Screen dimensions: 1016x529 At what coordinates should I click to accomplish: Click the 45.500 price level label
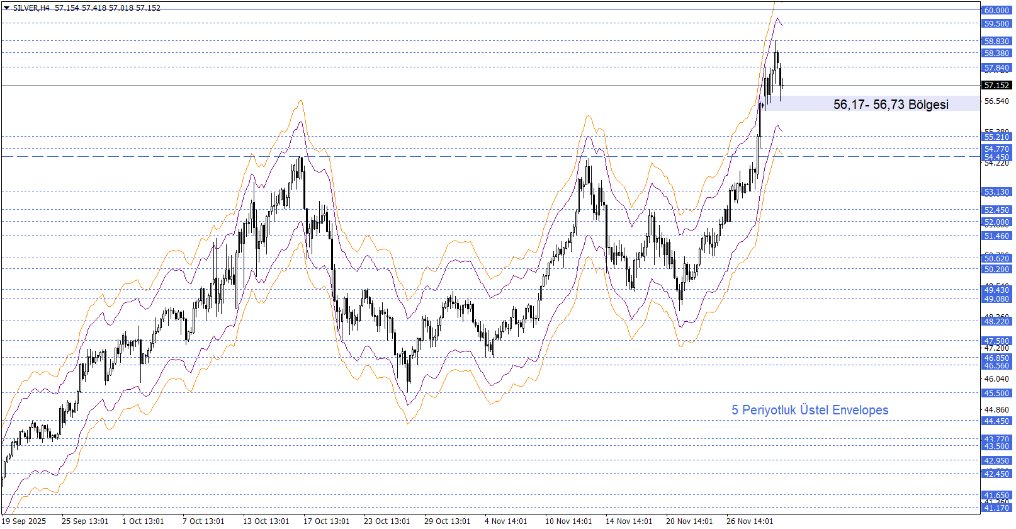point(996,394)
